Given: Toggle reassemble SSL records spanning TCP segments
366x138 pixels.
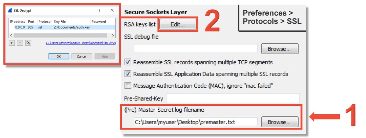Looking at the screenshot, I should [128, 62].
